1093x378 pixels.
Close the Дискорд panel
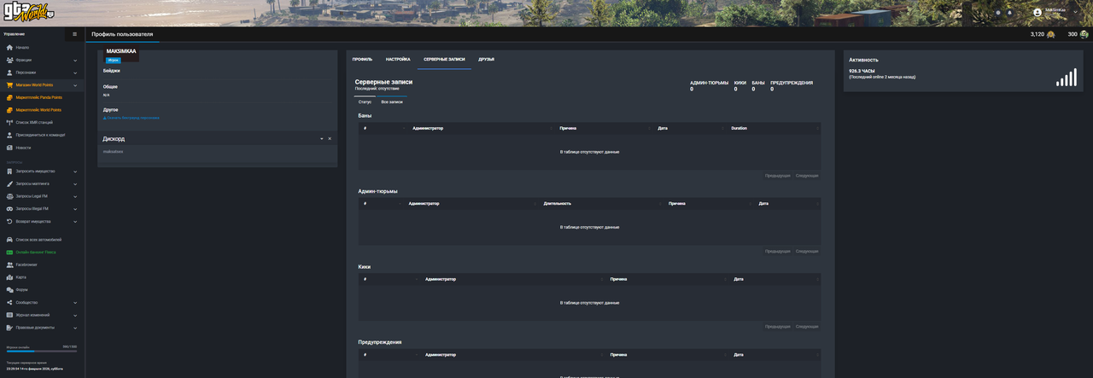[x=330, y=138]
